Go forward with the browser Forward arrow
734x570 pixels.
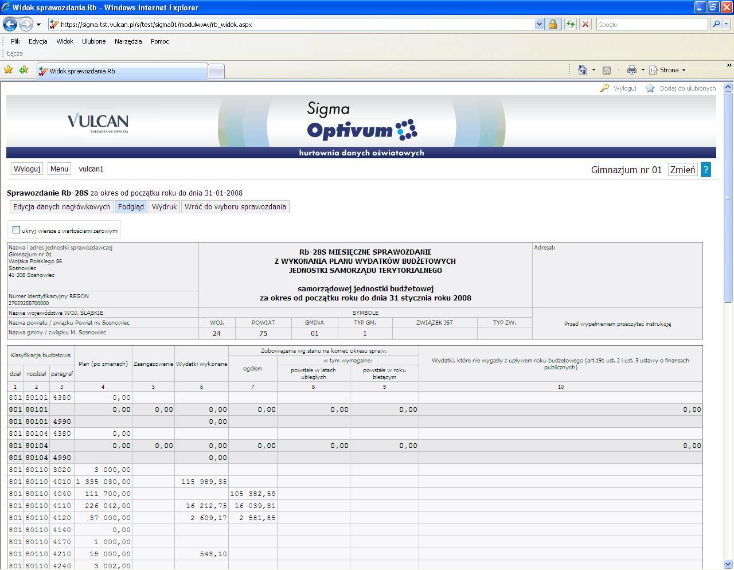pyautogui.click(x=26, y=24)
